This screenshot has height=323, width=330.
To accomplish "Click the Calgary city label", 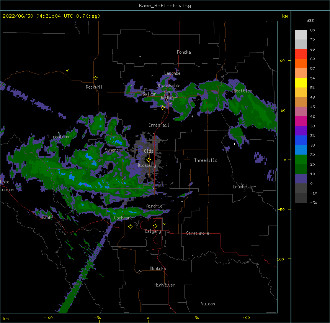I will pos(153,231).
